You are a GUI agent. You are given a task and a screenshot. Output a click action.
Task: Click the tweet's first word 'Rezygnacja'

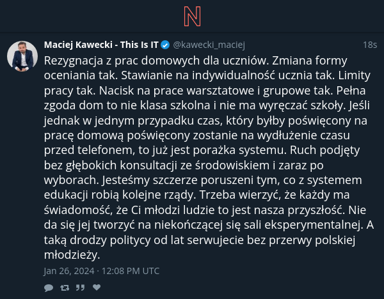pos(74,61)
